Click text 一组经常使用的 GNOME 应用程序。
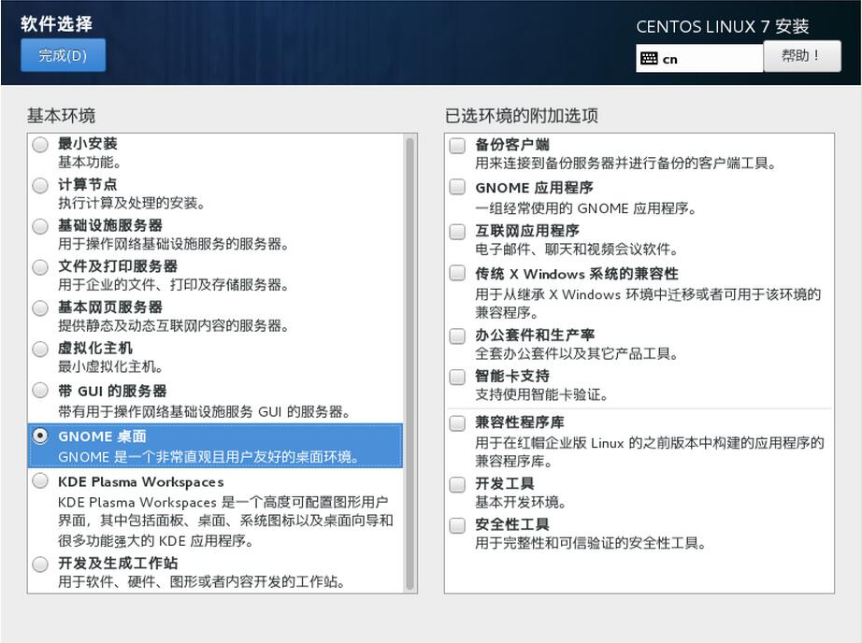 (586, 208)
